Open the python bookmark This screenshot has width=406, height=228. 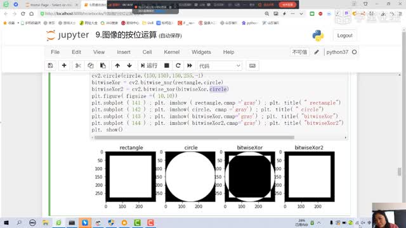250,23
